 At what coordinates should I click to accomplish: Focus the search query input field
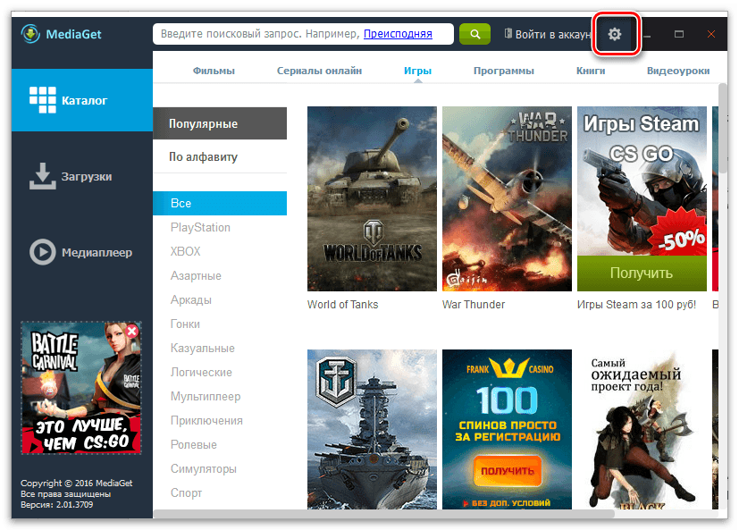point(303,34)
